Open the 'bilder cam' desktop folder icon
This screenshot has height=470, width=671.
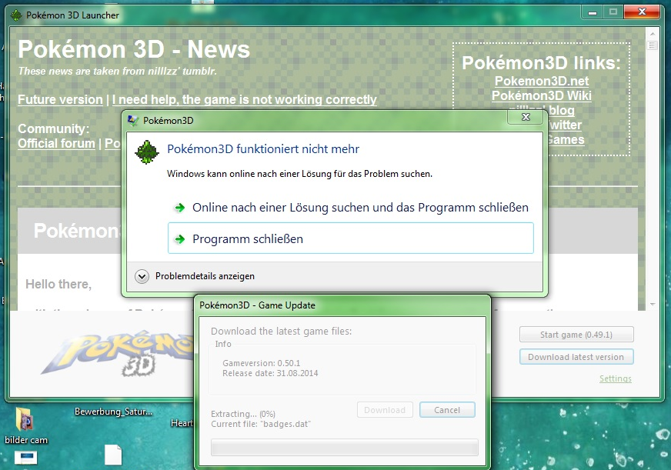tap(24, 418)
